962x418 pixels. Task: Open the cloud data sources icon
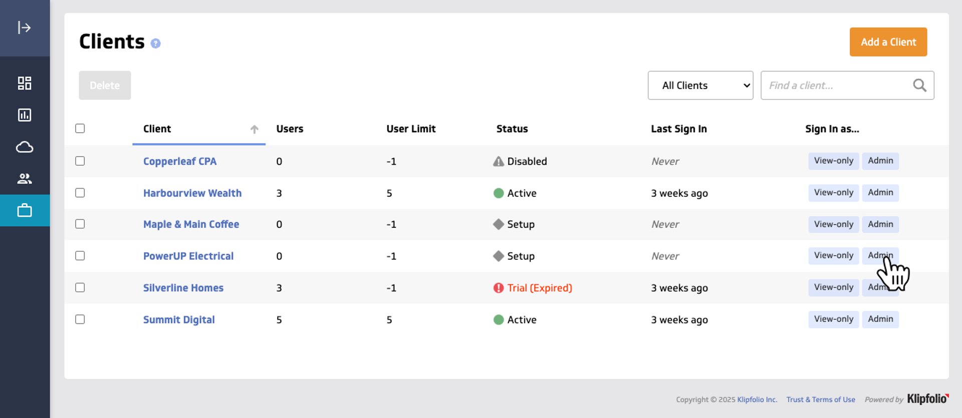(24, 147)
